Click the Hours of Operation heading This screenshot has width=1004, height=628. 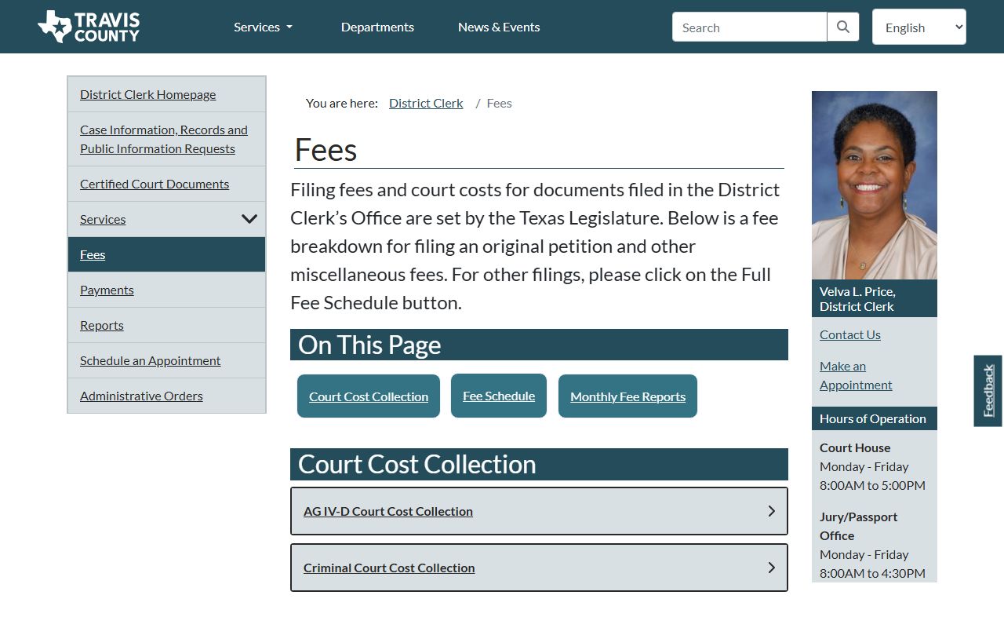[873, 418]
